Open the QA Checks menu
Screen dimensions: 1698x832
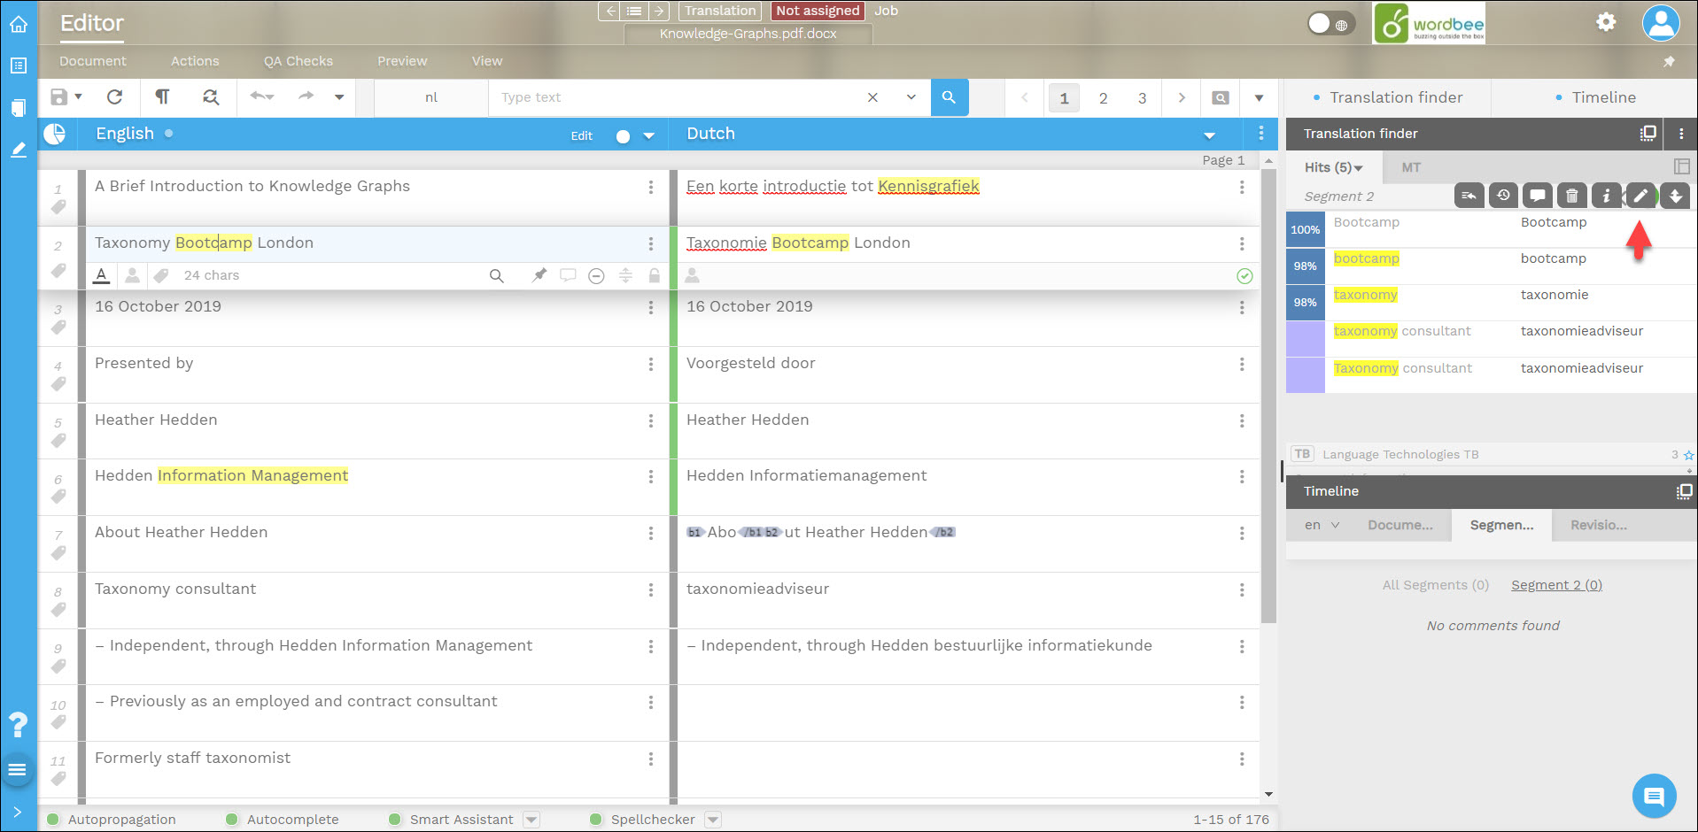(x=298, y=61)
